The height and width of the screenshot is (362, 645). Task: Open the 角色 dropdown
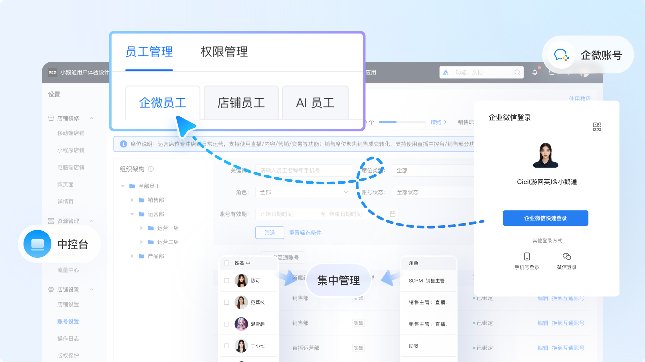(304, 192)
